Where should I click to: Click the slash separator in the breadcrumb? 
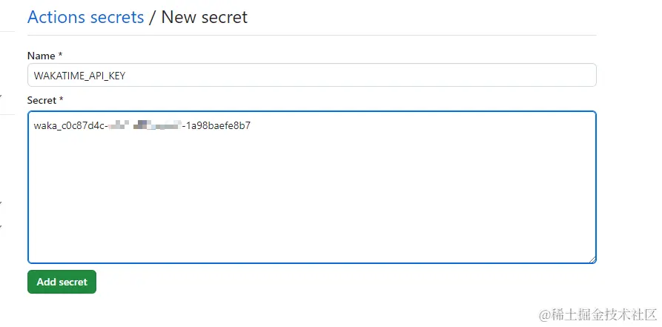coord(152,16)
